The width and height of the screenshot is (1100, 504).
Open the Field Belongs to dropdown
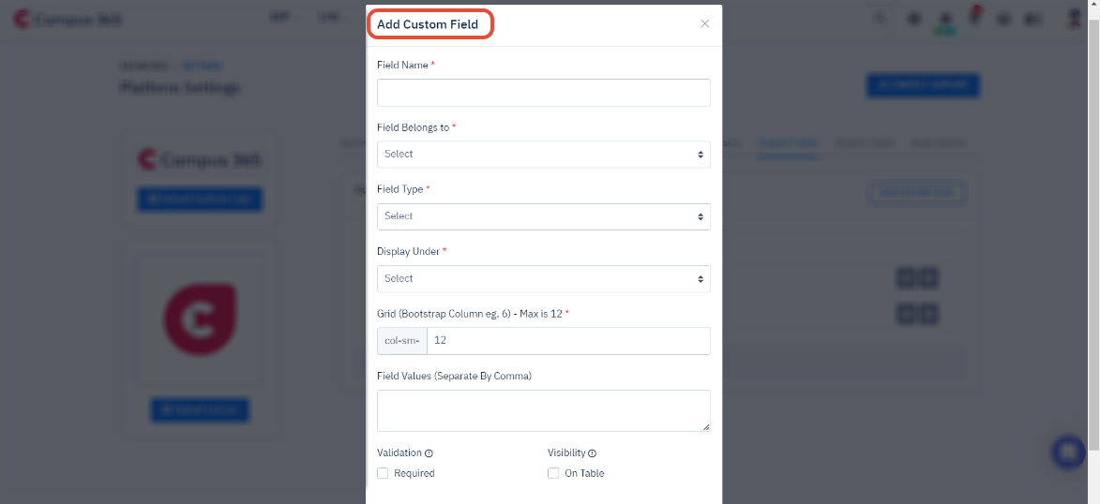(544, 155)
